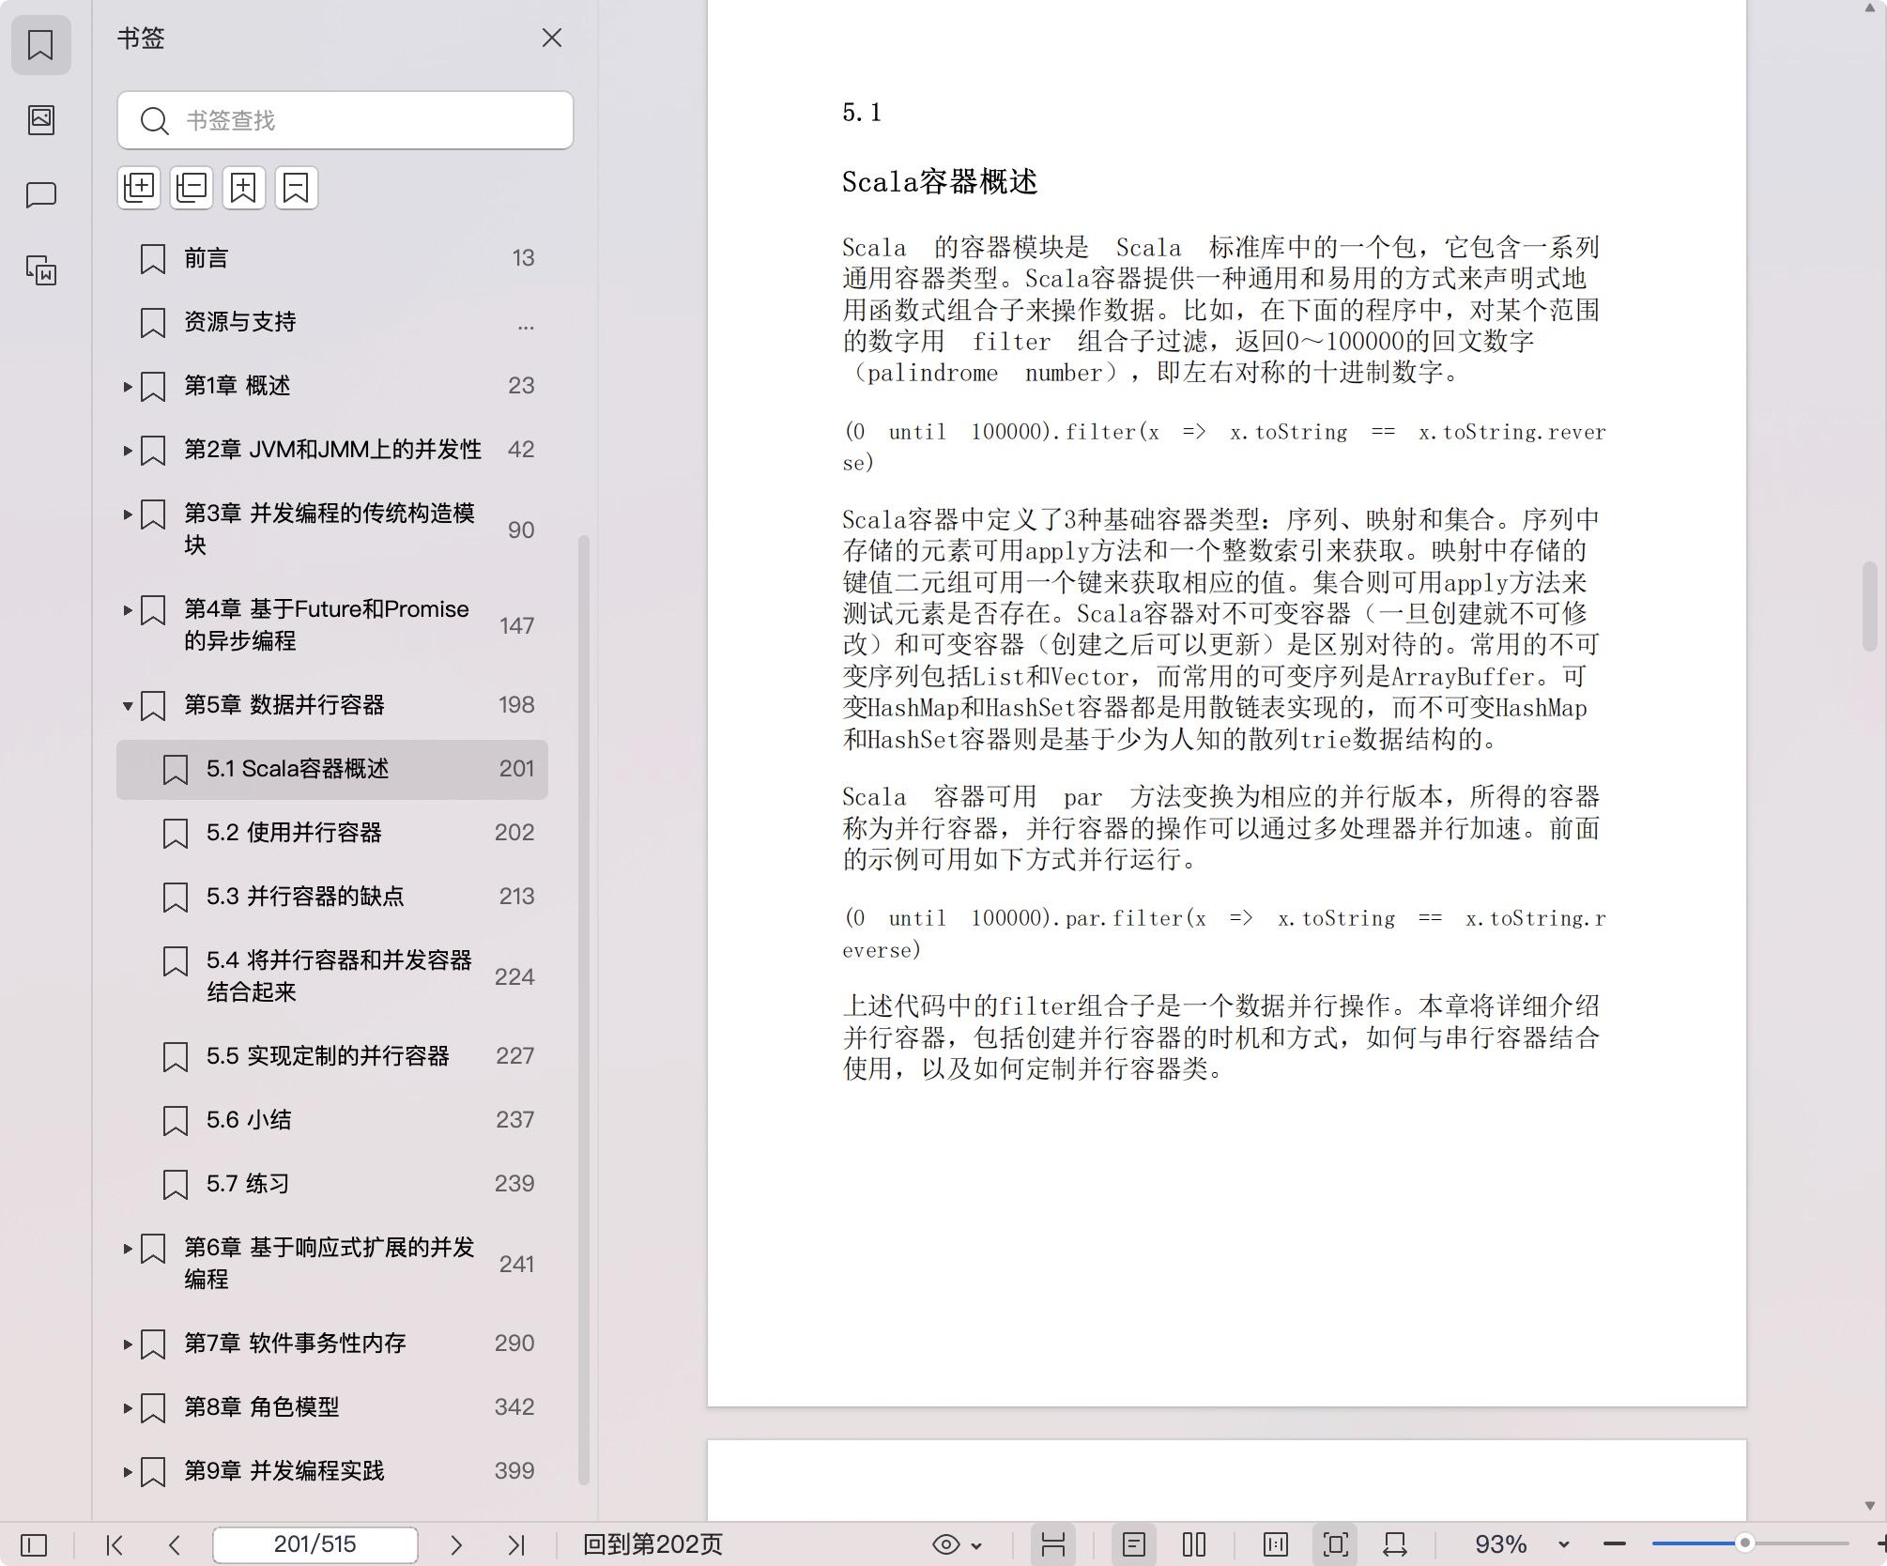Go to 5.1 Scala容器概述 bookmark
Viewport: 1887px width, 1566px height.
click(332, 769)
